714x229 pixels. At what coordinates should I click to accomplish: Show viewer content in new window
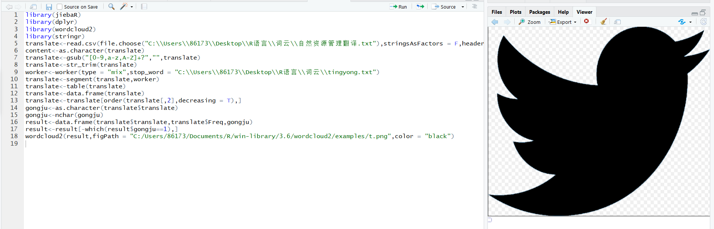coord(617,22)
